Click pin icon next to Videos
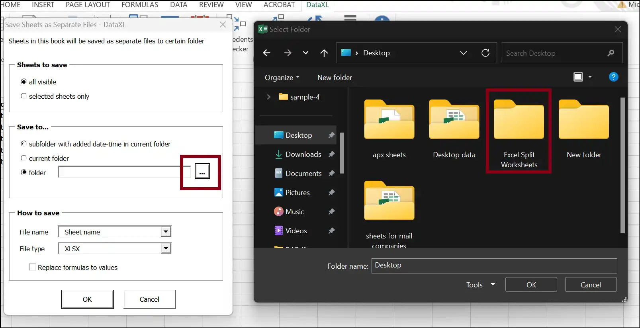Viewport: 640px width, 328px height. [331, 231]
